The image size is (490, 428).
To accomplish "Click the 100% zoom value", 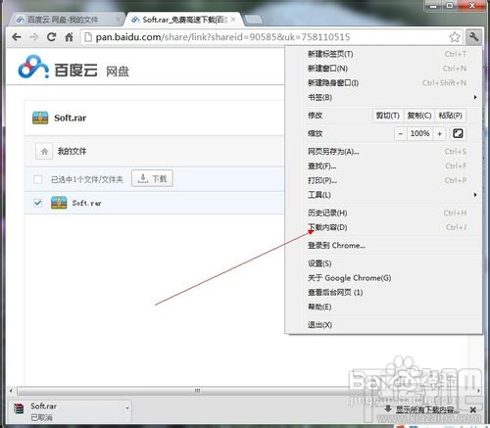I will click(419, 133).
